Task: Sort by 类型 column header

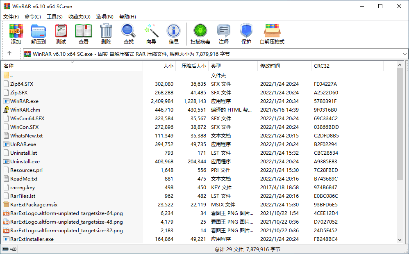Action: [x=233, y=66]
